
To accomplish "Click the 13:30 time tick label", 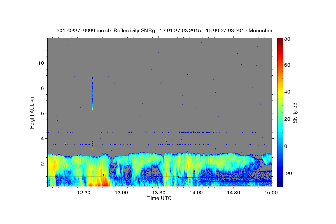I will (x=159, y=193).
